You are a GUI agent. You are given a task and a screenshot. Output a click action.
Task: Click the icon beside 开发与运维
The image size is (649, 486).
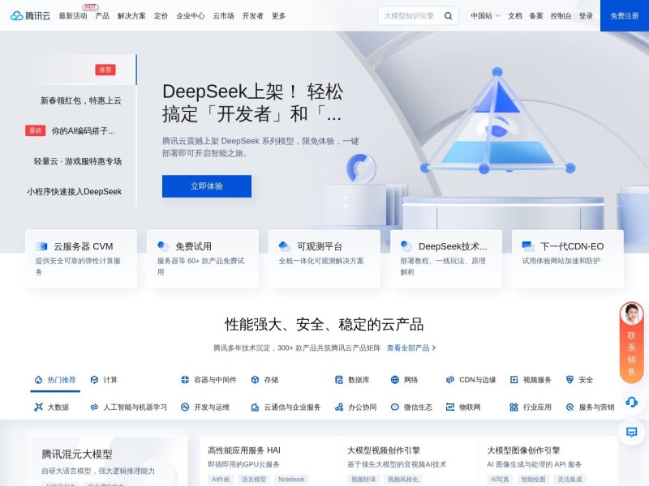pyautogui.click(x=185, y=407)
